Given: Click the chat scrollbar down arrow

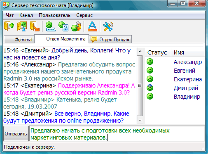Looking at the screenshot, I should tap(140, 121).
